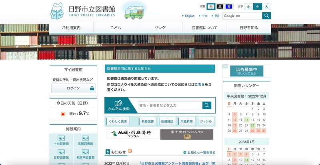Switch text size to 中 (medium)
320x165 pixels.
point(258,7)
